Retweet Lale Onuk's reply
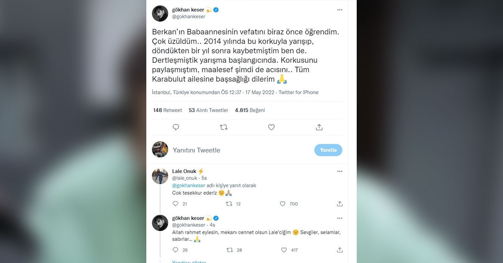 [x=229, y=204]
